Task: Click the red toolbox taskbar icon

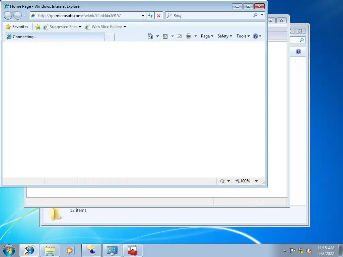Action: (133, 250)
